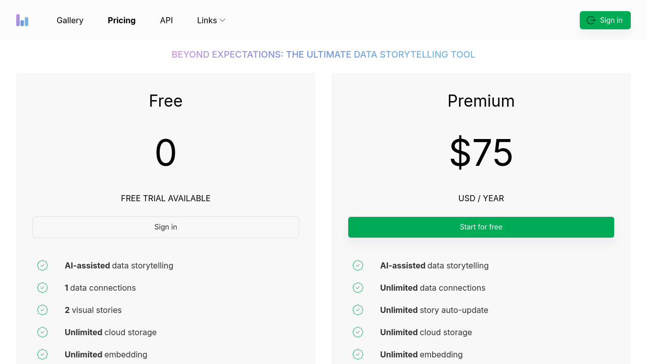Open the API menu item

[166, 20]
